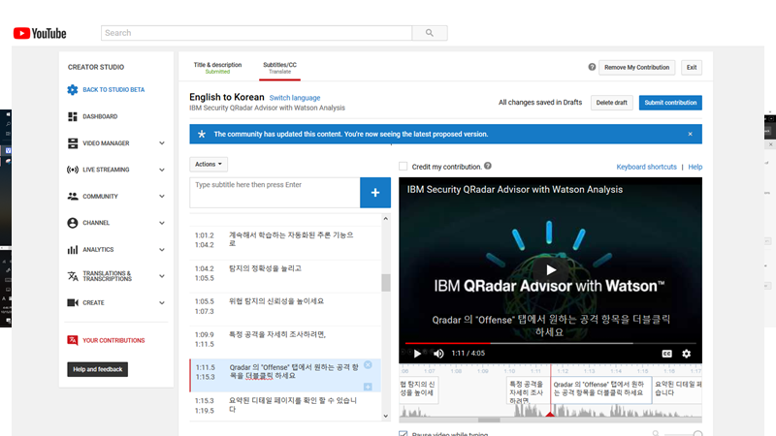
Task: Click the Live Streaming icon
Action: tap(73, 170)
